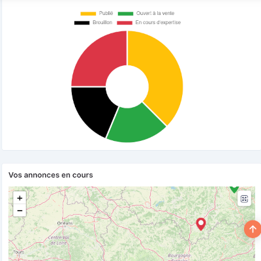Select the red map pin marker

pos(201,224)
